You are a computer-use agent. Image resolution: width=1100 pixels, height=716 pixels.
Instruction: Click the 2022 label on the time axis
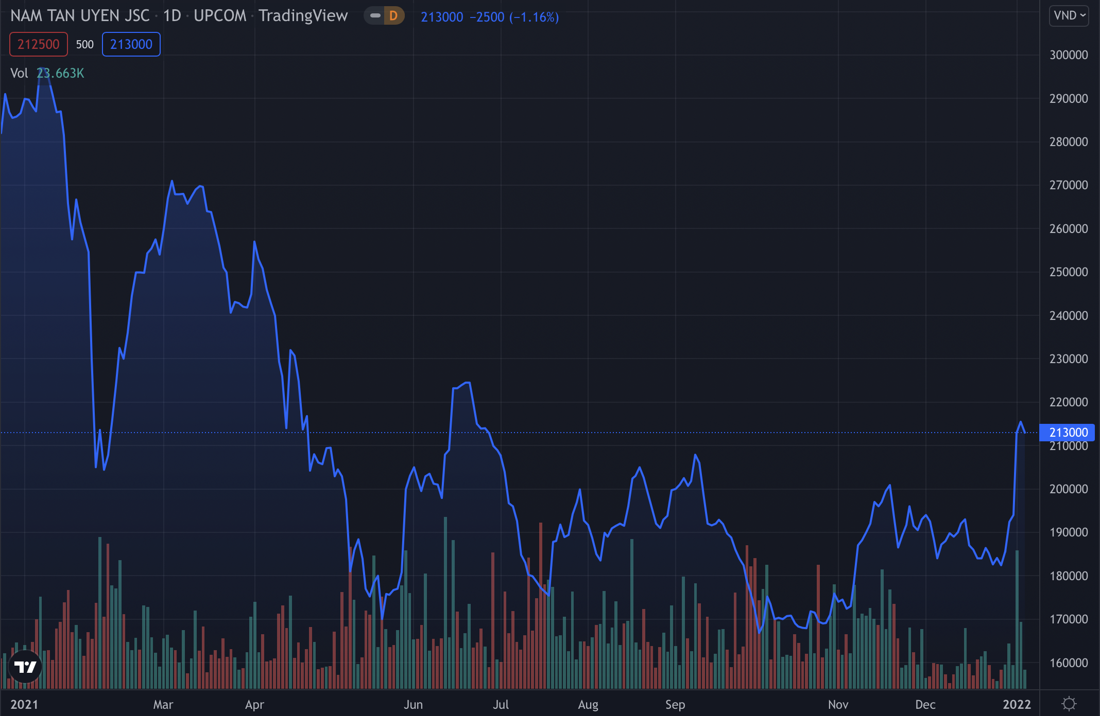coord(1017,704)
